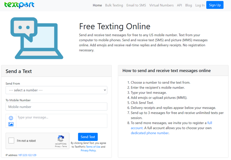The image size is (231, 160).
Task: Click reCAPTCHA Privacy link
Action: (x=58, y=146)
